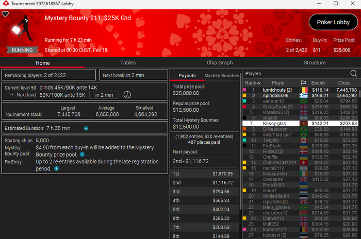
Task: Select player OsterreiCH1291
Action: point(301,163)
